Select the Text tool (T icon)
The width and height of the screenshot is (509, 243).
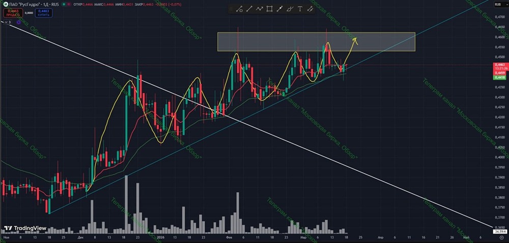(x=300, y=9)
